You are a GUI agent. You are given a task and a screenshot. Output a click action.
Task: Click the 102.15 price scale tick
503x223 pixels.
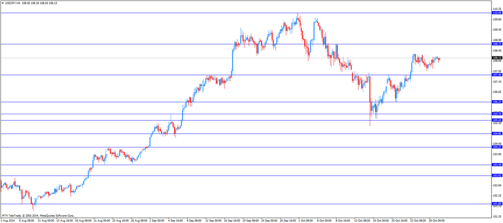click(x=497, y=196)
